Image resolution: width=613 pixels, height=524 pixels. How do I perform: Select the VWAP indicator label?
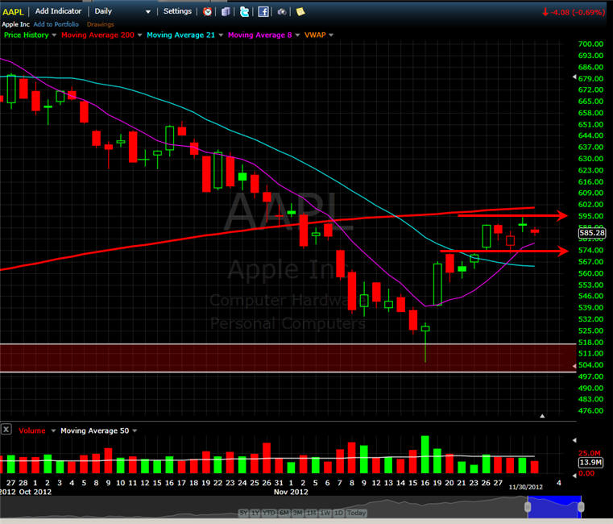[x=315, y=35]
